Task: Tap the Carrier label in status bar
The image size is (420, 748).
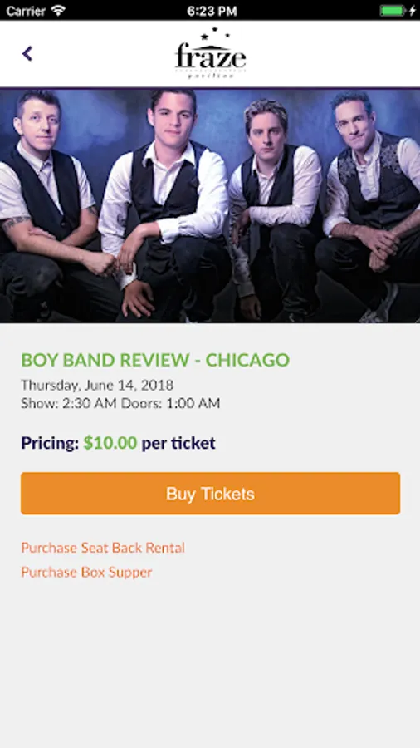Action: pos(27,11)
